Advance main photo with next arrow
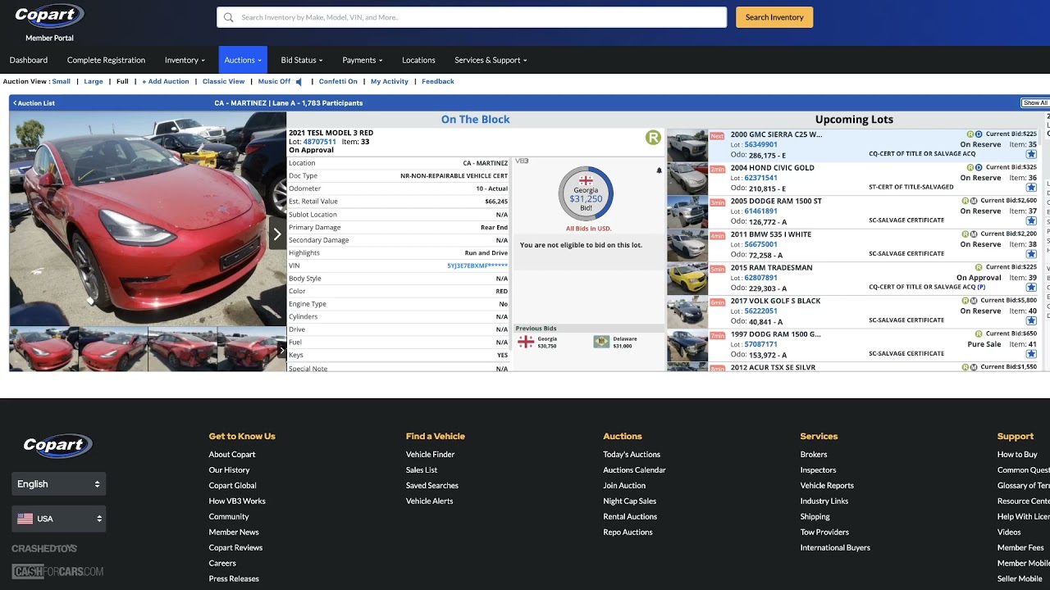The image size is (1050, 590). (277, 234)
